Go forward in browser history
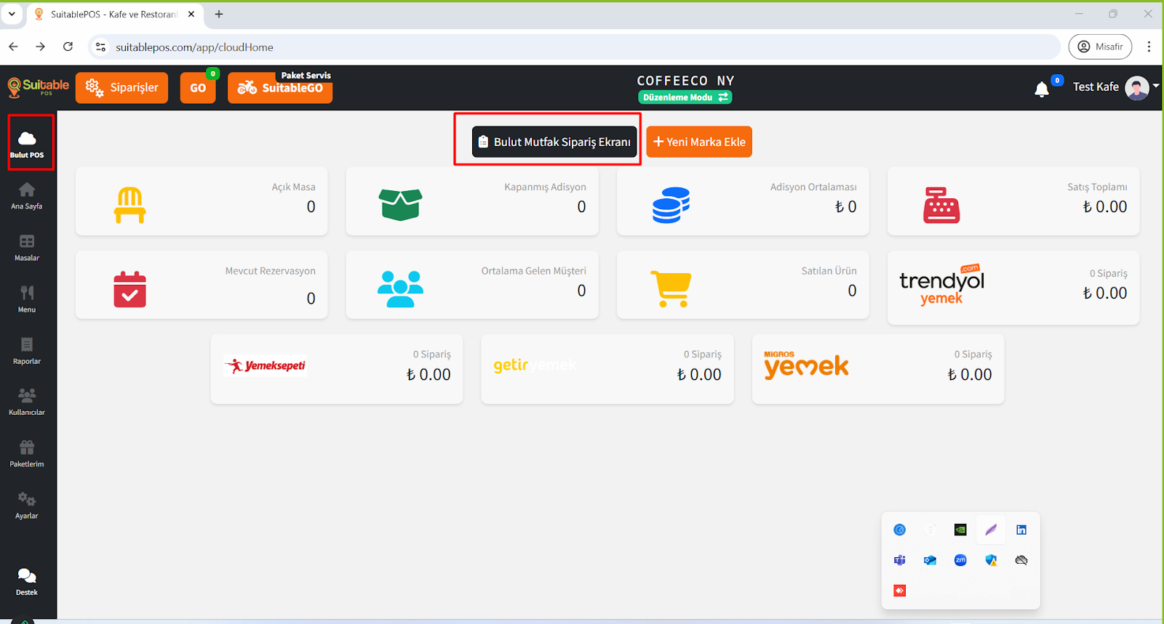The height and width of the screenshot is (624, 1164). point(41,46)
